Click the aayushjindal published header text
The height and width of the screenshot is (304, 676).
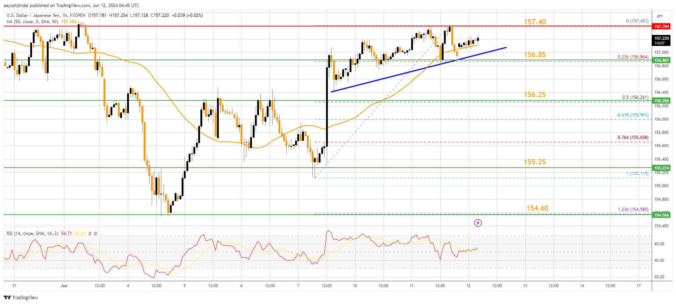(x=72, y=6)
